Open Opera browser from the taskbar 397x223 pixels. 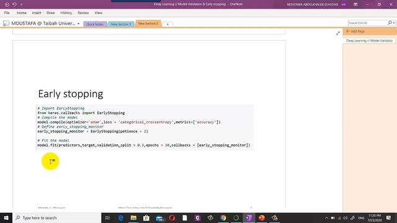[172, 217]
